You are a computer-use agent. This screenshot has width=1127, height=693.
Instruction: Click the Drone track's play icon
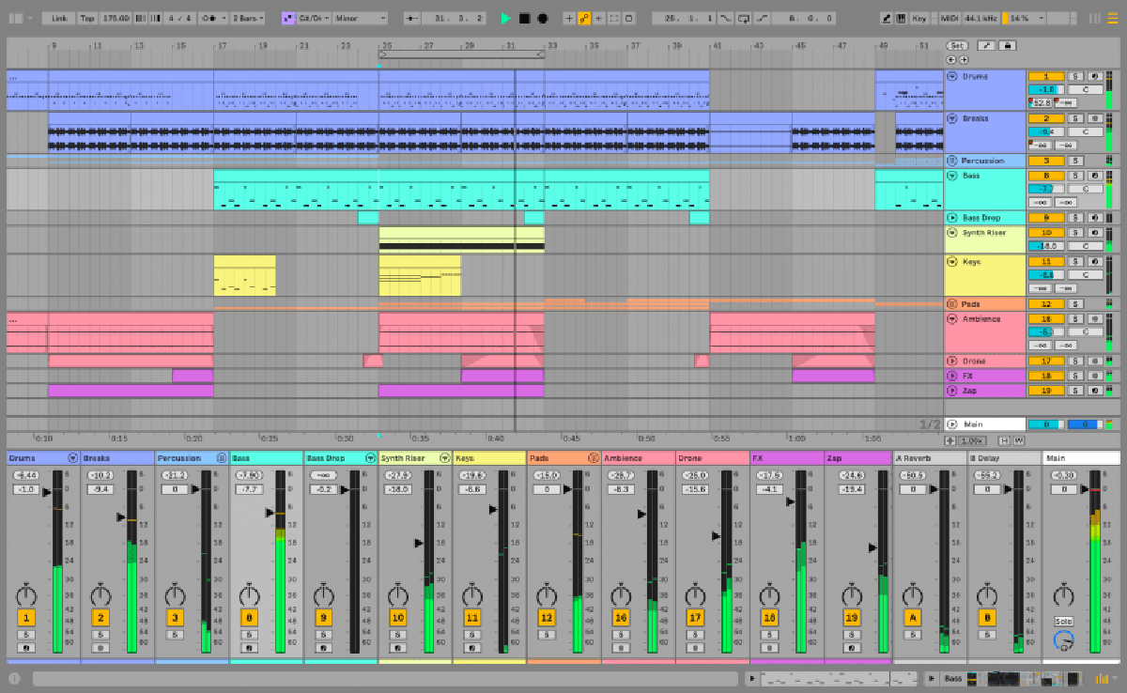(x=952, y=361)
